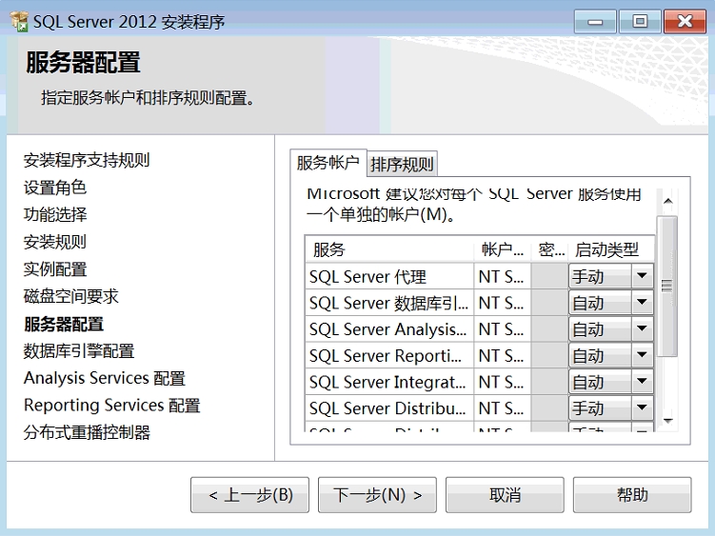
Task: Change startup type for SQL Server Reporting
Action: (x=642, y=356)
